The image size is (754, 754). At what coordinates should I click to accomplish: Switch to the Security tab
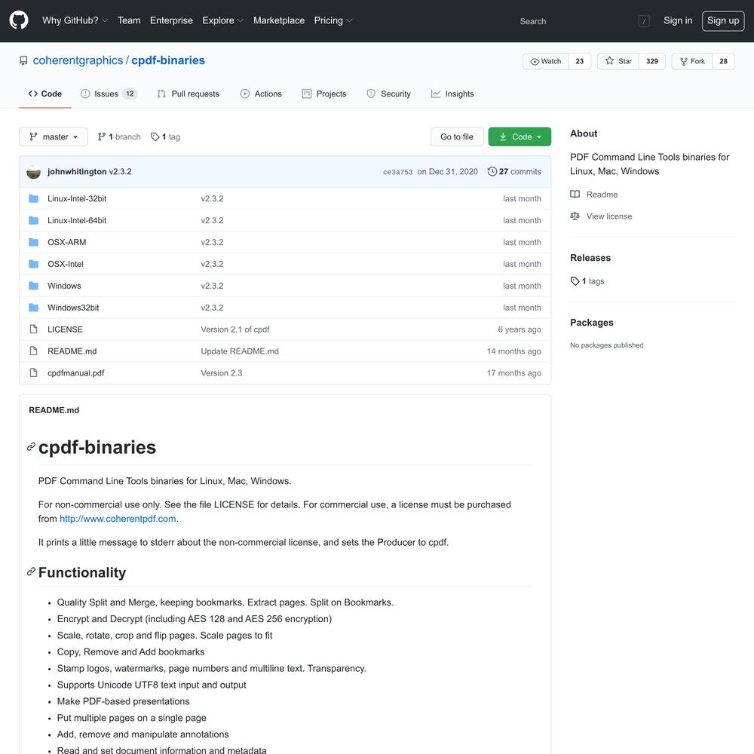388,93
